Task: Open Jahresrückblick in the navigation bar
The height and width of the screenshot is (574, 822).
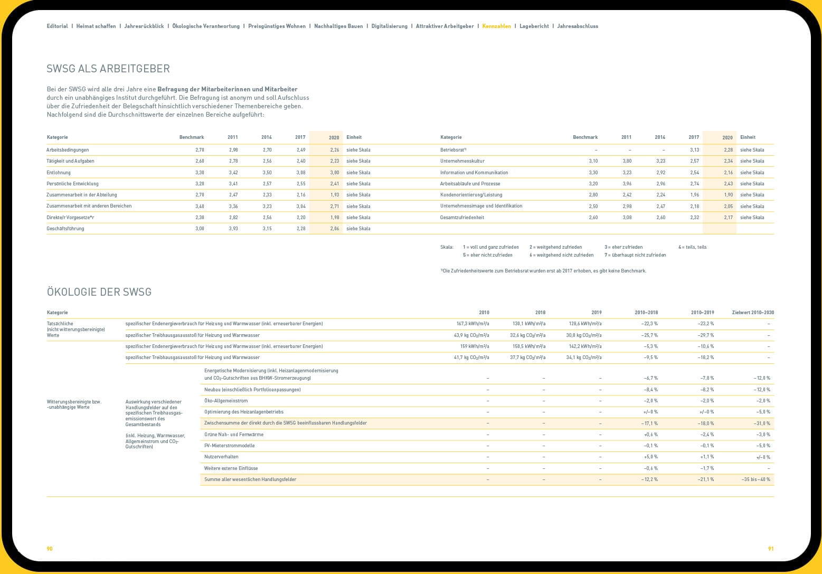Action: point(144,26)
